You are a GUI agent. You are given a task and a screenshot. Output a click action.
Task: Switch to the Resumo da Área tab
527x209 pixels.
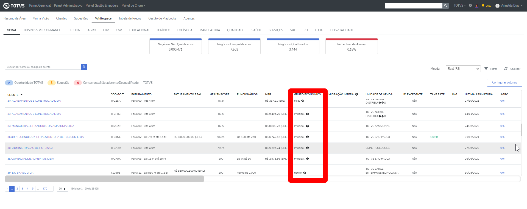[15, 18]
